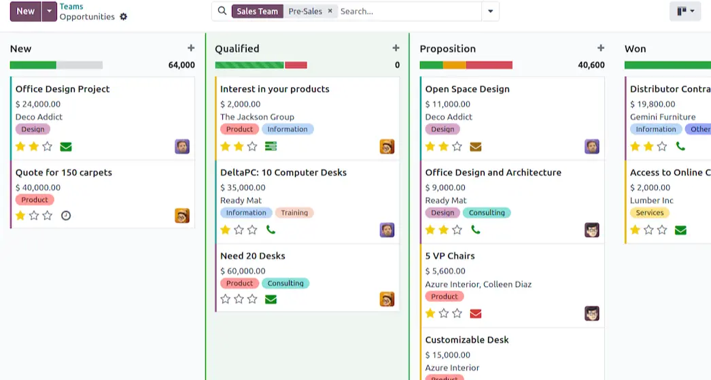The image size is (711, 380).
Task: Click the clock activity icon on Quote for 150 carpets
Action: [x=66, y=215]
